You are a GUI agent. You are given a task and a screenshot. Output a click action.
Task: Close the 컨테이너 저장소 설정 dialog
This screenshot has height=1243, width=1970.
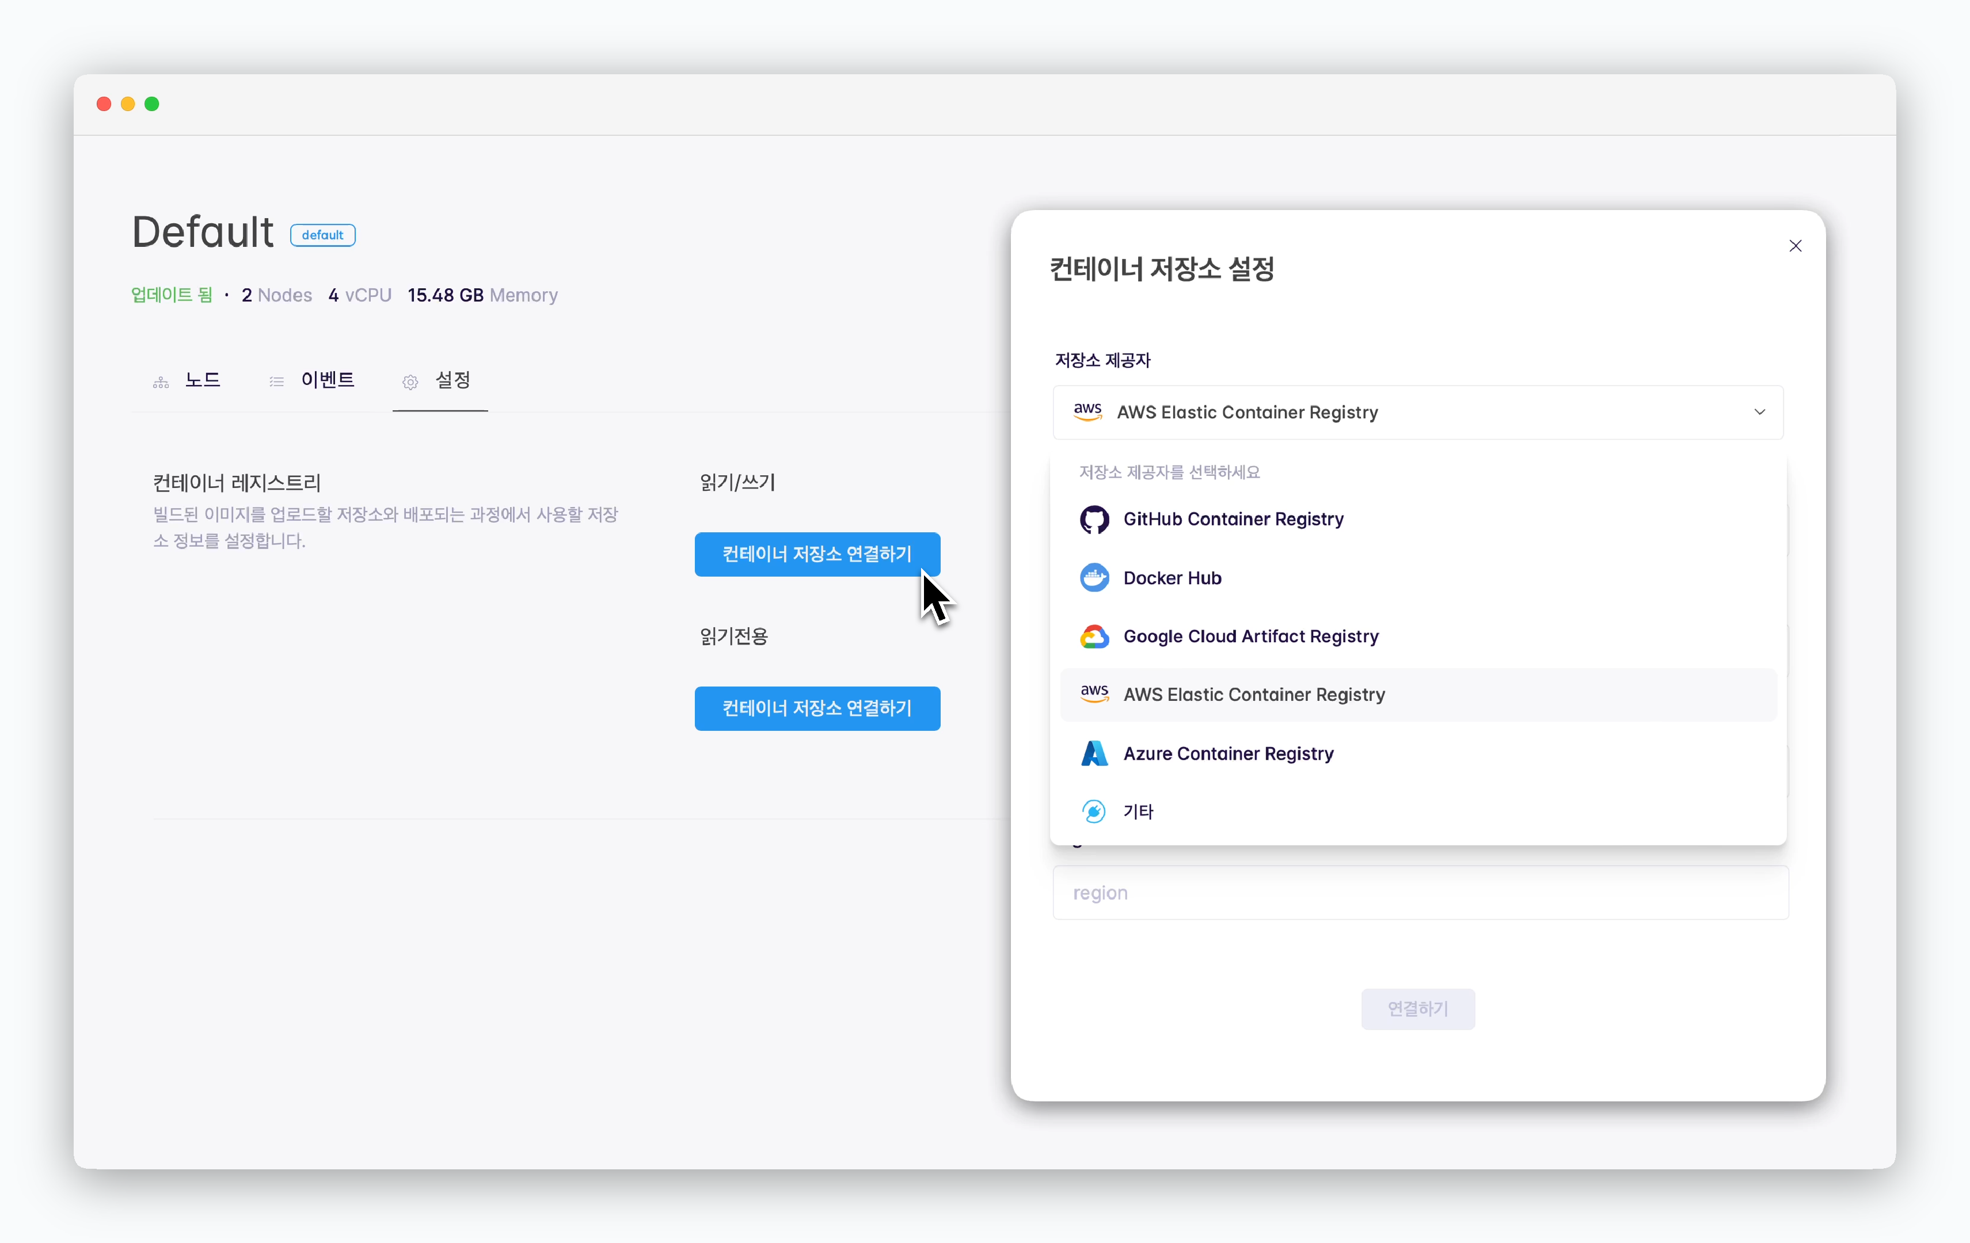(1795, 245)
